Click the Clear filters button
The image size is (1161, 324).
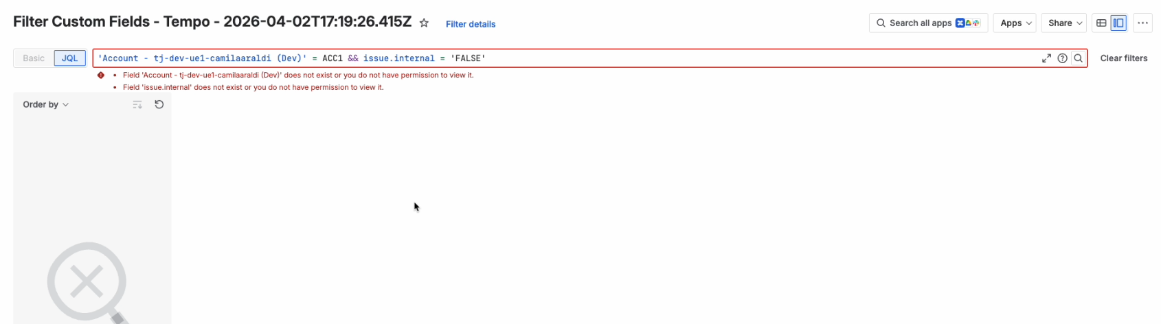[1124, 58]
